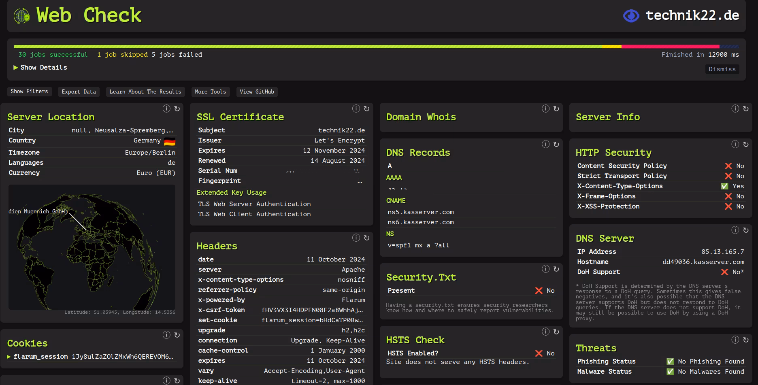This screenshot has width=758, height=385.
Task: Refresh the DNS Server card
Action: [x=745, y=230]
